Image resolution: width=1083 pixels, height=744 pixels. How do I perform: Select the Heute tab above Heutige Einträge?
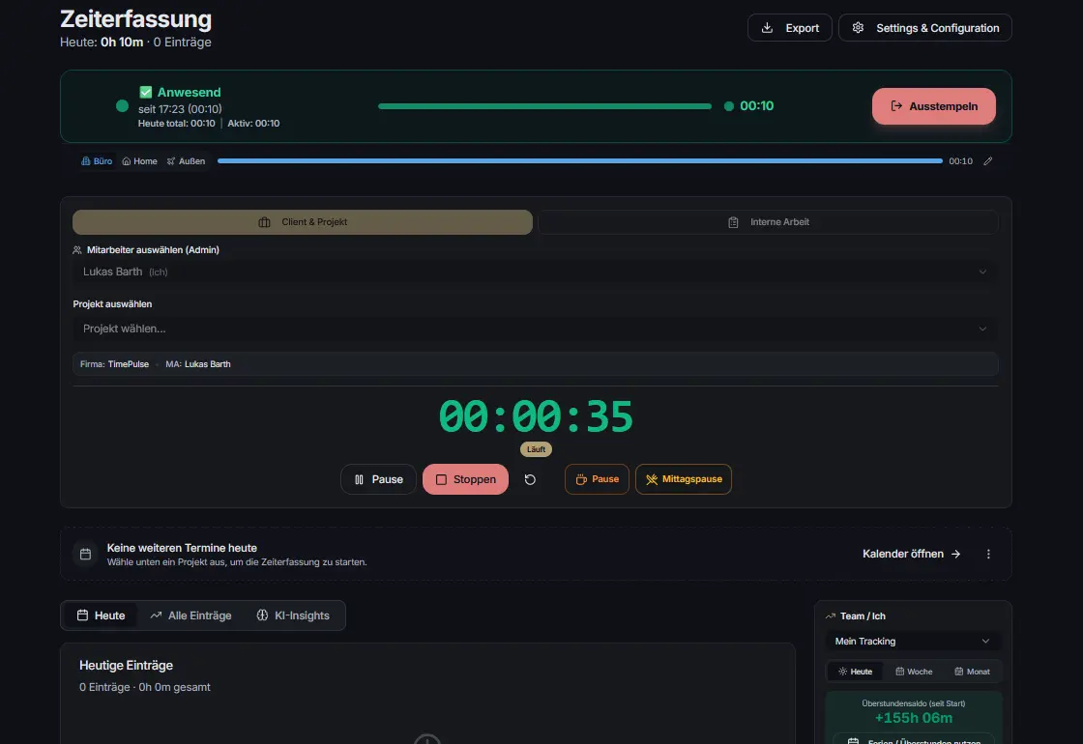pyautogui.click(x=101, y=615)
